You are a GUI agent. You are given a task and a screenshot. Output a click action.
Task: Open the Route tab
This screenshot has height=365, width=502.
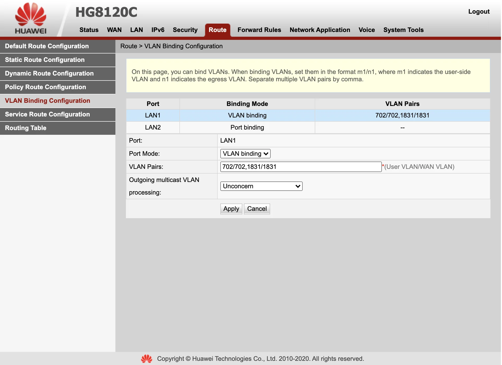click(x=217, y=30)
